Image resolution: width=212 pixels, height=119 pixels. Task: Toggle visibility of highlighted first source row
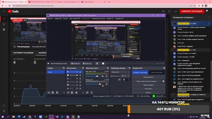click(x=77, y=72)
